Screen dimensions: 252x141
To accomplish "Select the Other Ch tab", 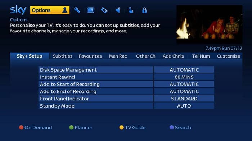I will [x=145, y=56].
